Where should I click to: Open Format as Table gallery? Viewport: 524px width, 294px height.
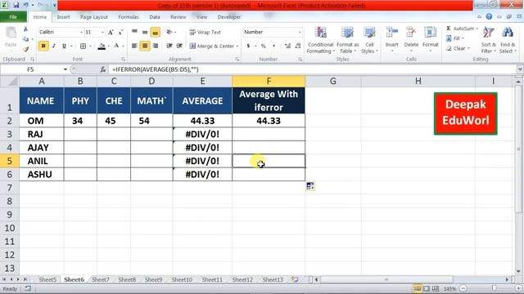(347, 40)
